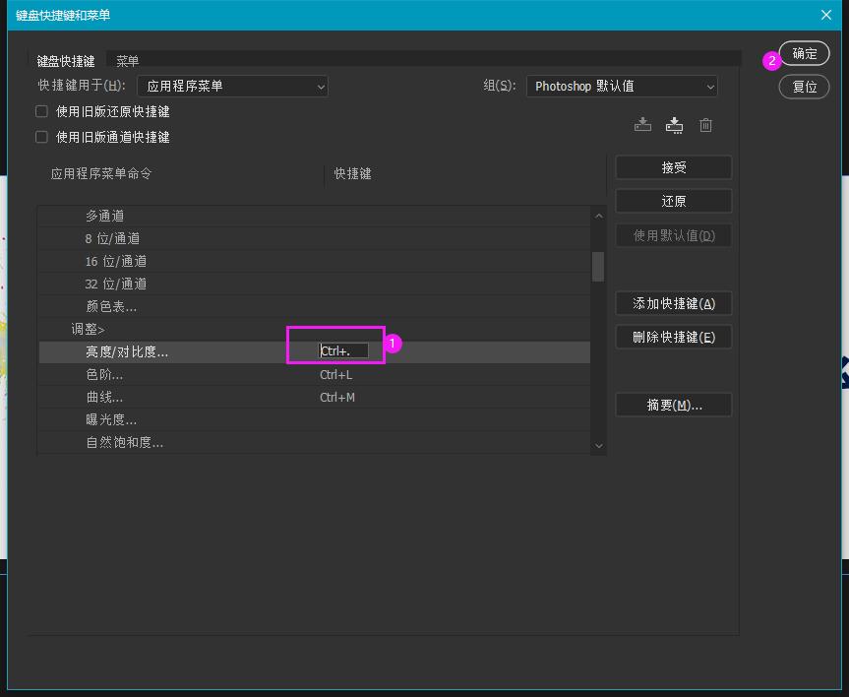Click the Ctrl+L shortcut cell
849x697 pixels.
(x=336, y=374)
